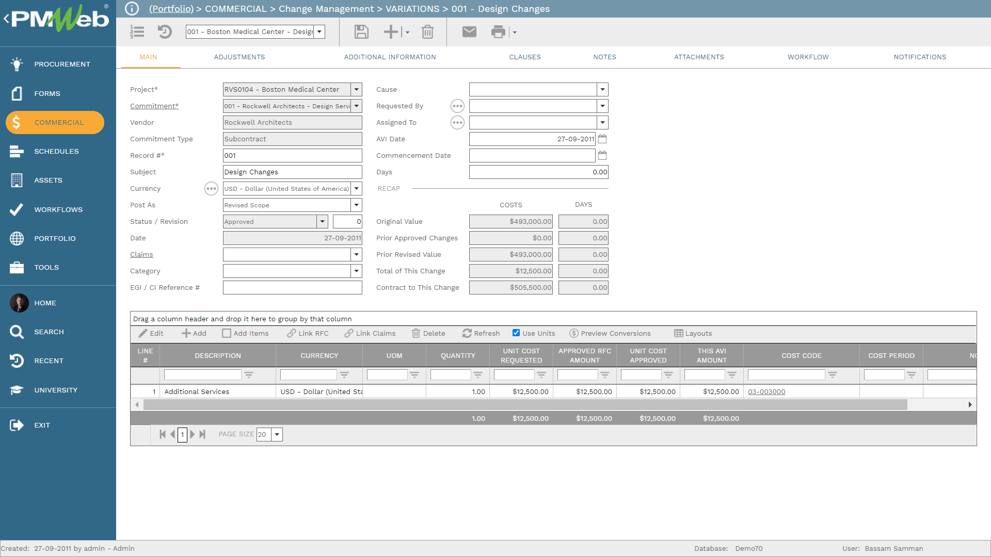Image resolution: width=991 pixels, height=557 pixels.
Task: Scroll the grid results horizontally
Action: pos(553,404)
